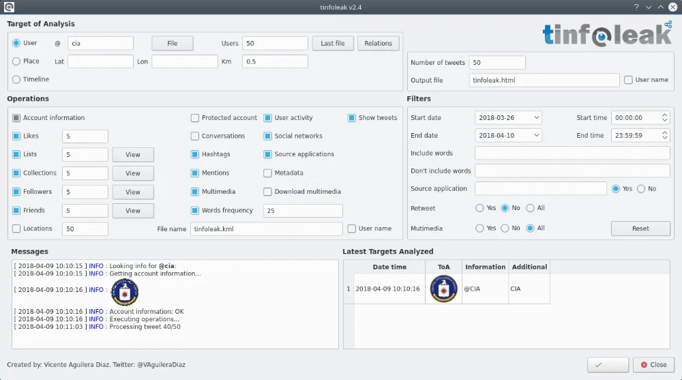Image resolution: width=682 pixels, height=380 pixels.
Task: Click the Relations button
Action: (378, 43)
